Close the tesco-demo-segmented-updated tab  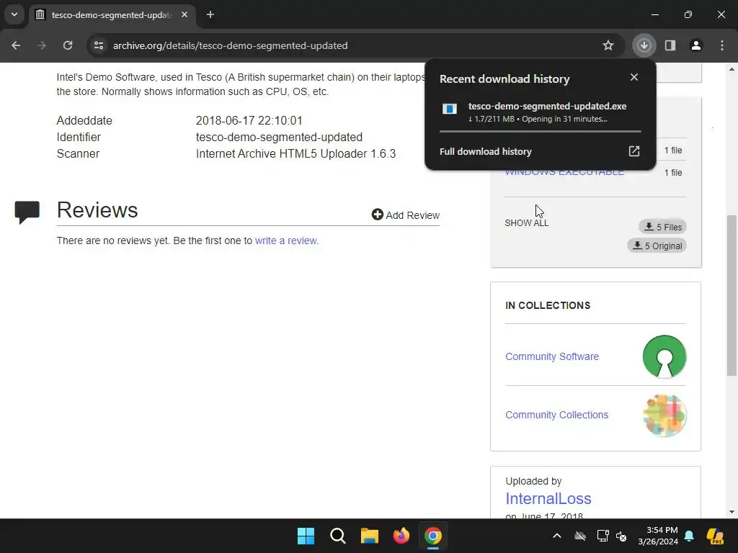pyautogui.click(x=184, y=14)
